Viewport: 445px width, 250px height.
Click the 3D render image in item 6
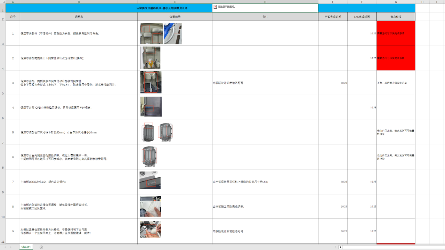tap(149, 156)
